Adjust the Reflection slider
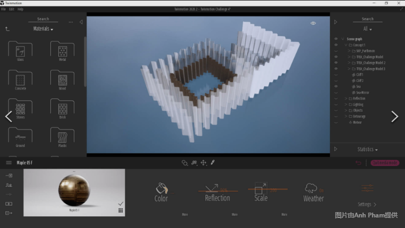 pyautogui.click(x=218, y=191)
